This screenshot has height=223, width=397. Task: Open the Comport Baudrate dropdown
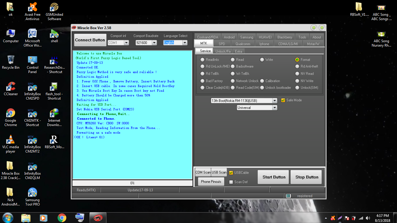pos(154,43)
